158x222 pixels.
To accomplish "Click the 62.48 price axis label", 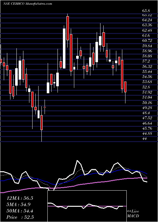I will pos(147,30).
